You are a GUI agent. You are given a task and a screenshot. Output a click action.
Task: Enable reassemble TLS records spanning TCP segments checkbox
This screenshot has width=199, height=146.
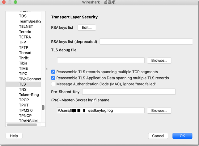(53, 72)
